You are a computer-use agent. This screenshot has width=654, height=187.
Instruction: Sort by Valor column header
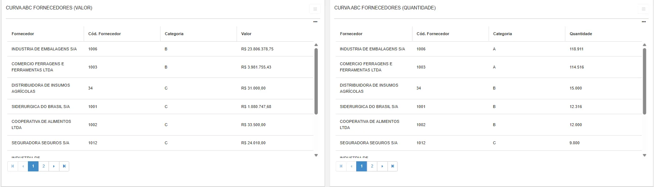click(x=246, y=34)
